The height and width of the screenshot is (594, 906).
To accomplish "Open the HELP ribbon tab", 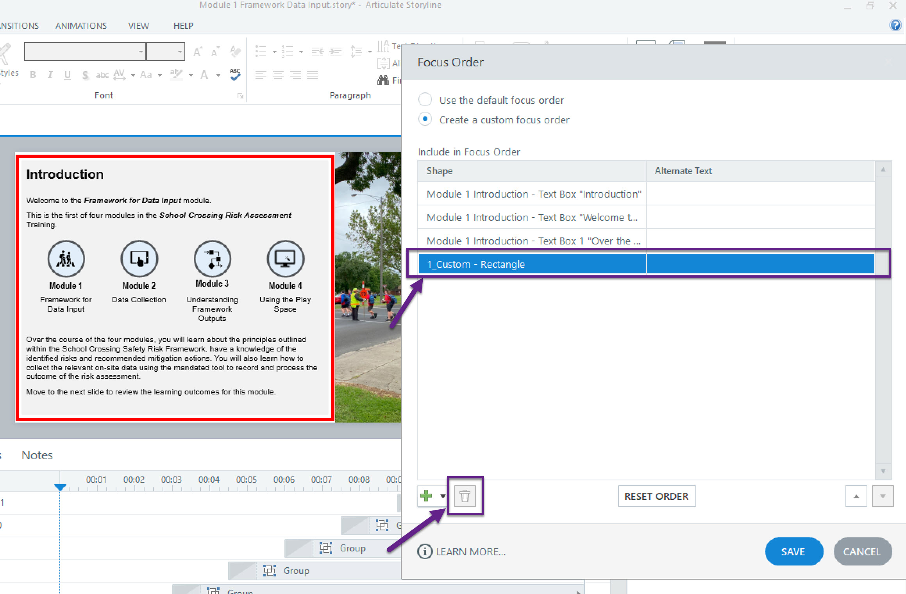I will tap(183, 26).
